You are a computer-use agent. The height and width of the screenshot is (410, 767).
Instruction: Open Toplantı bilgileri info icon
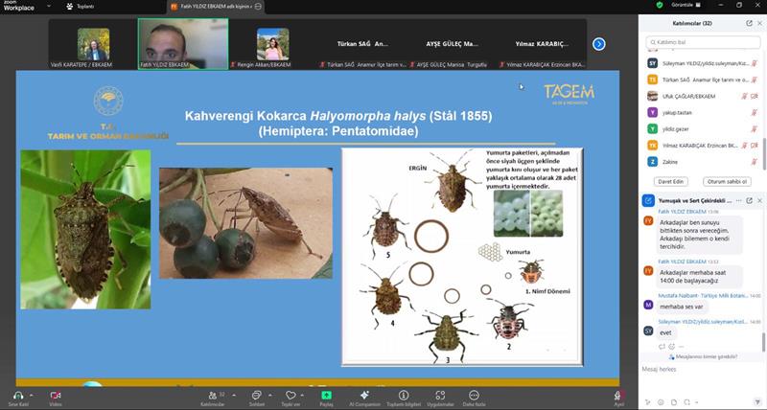pyautogui.click(x=402, y=394)
